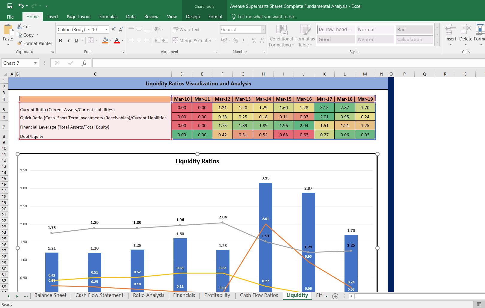This screenshot has width=485, height=308.
Task: Activate the Format Painter brush
Action: click(20, 43)
